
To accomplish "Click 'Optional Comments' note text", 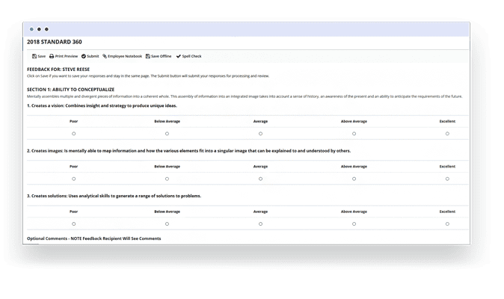I will coord(94,238).
